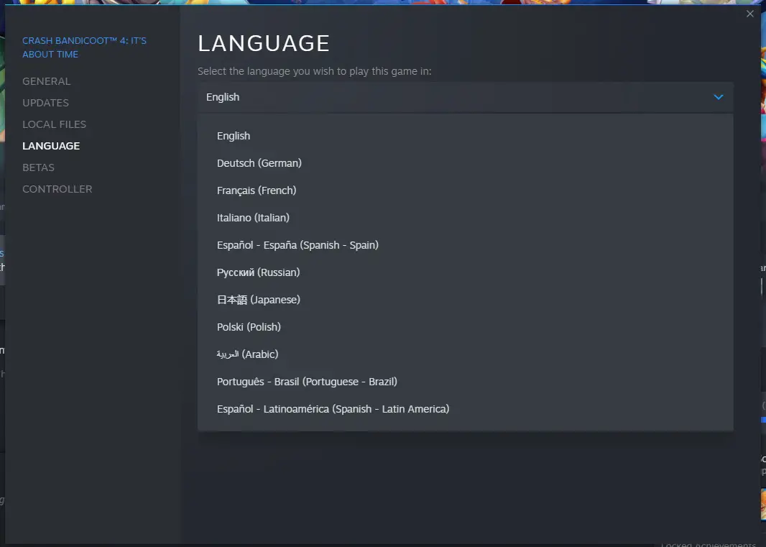Choose the Arabic language option
Screen dimensions: 766x547
tap(465, 354)
